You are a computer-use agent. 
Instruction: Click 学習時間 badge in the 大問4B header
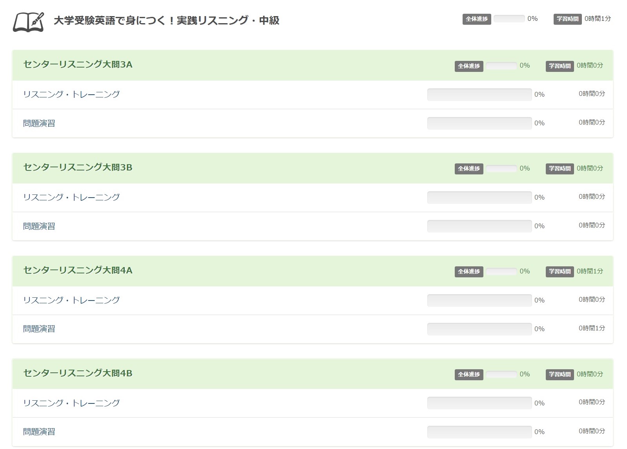click(560, 374)
